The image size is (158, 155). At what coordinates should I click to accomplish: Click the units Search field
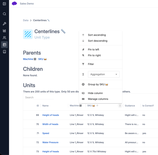pyautogui.click(x=39, y=98)
